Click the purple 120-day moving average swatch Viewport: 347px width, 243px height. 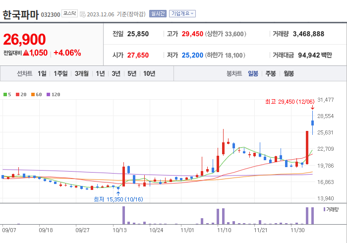[49, 95]
